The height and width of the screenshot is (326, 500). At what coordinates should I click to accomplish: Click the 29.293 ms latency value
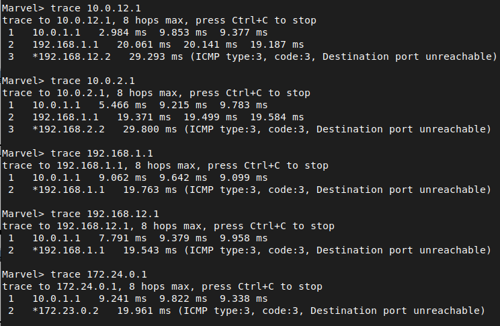pos(156,56)
